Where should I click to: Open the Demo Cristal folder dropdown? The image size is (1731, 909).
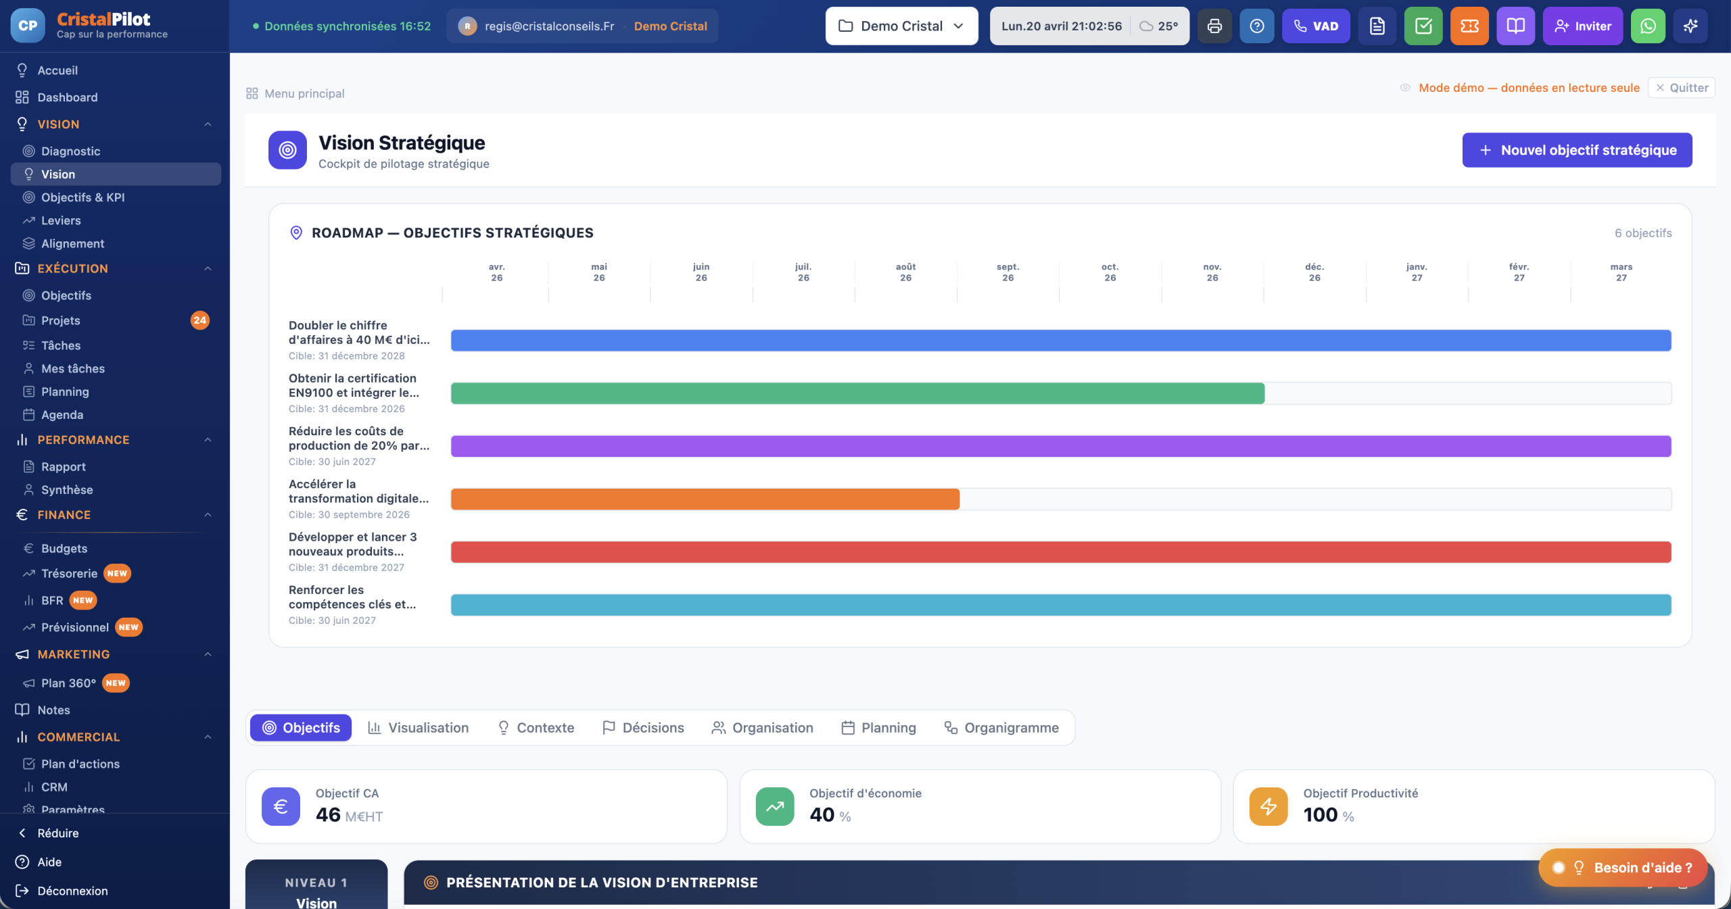click(x=901, y=26)
